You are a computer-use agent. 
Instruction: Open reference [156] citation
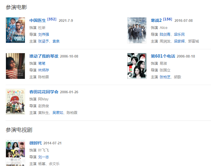tap(167, 19)
